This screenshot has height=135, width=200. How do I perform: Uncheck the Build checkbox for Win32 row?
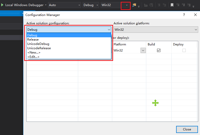[x=159, y=50]
